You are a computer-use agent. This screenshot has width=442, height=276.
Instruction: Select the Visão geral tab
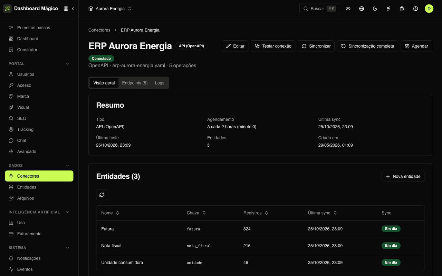[x=104, y=83]
